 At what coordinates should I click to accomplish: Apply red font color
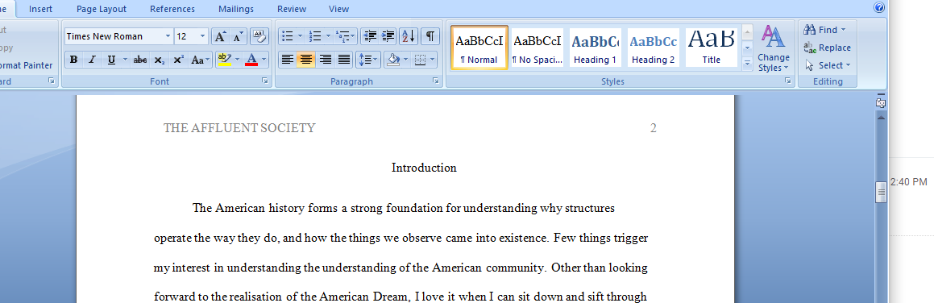click(251, 60)
